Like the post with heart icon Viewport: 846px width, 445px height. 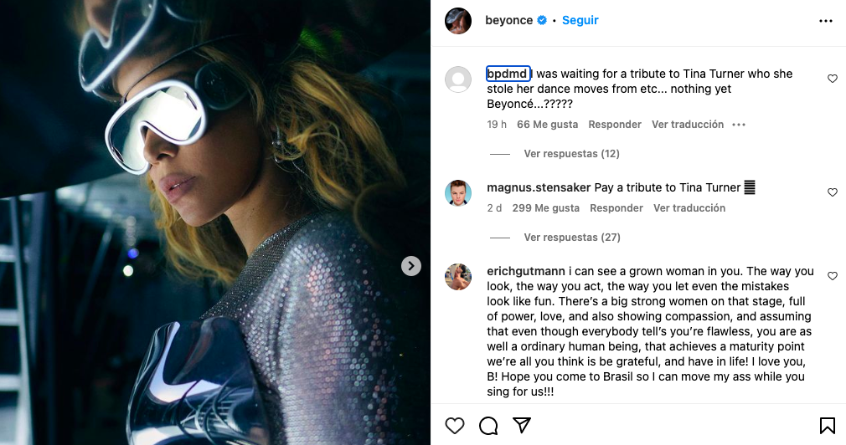pos(455,426)
